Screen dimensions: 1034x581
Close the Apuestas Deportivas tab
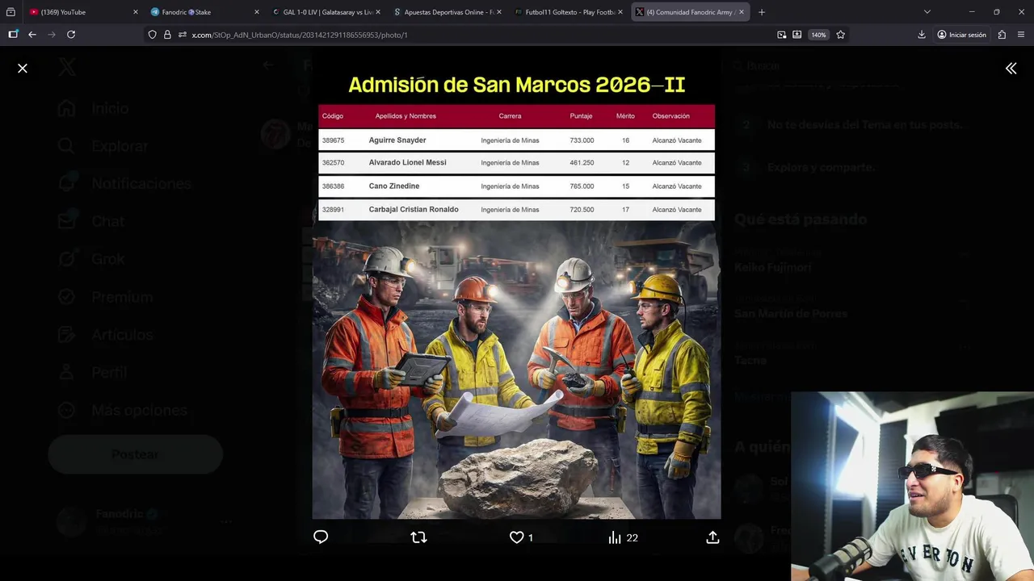[x=499, y=12]
